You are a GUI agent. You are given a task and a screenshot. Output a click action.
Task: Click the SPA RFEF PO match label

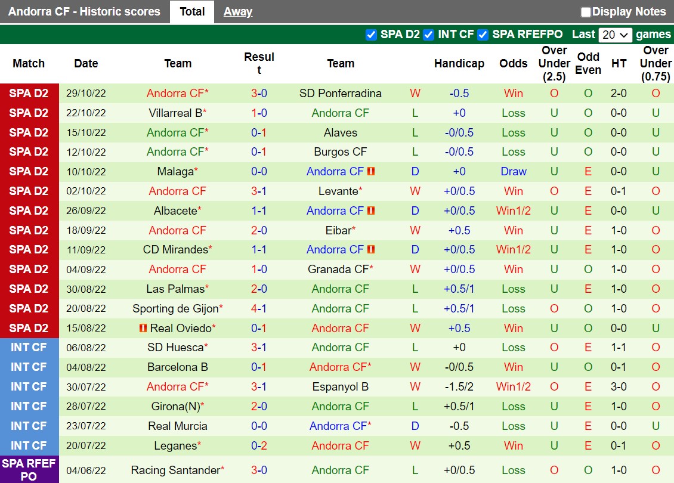pos(29,470)
